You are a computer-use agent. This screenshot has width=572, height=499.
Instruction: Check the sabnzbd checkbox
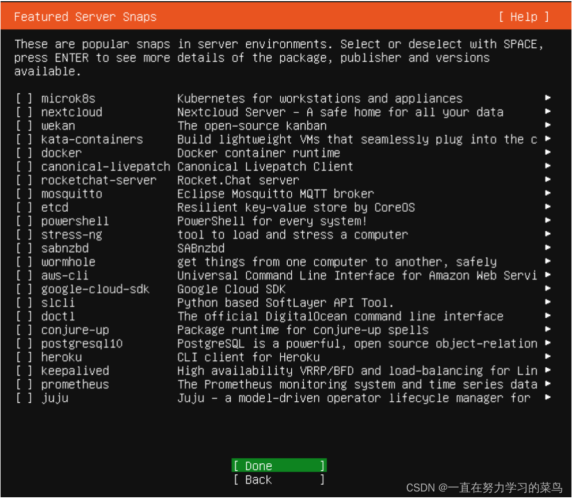[24, 249]
